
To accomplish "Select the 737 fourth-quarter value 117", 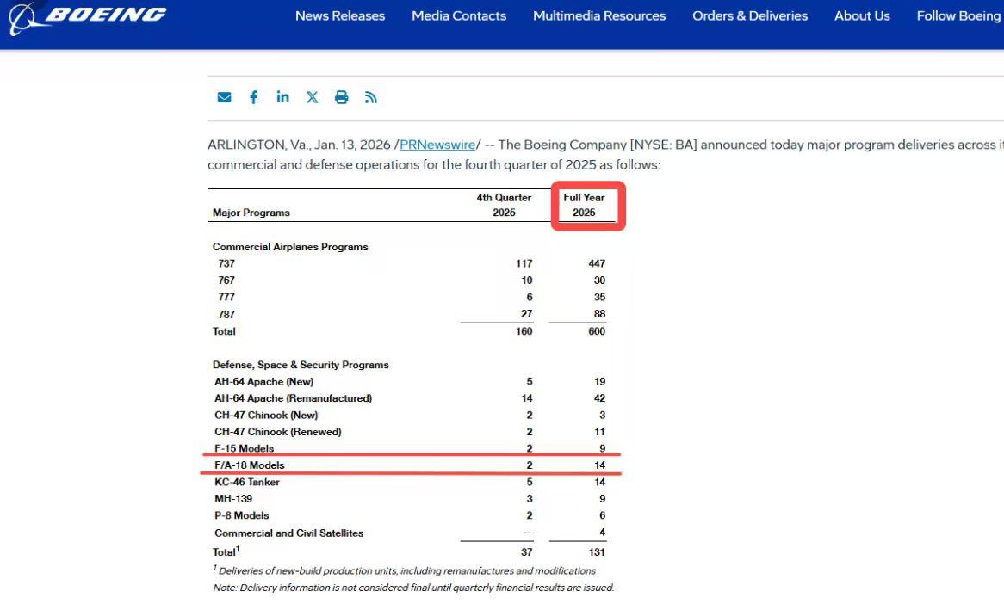I will tap(524, 263).
